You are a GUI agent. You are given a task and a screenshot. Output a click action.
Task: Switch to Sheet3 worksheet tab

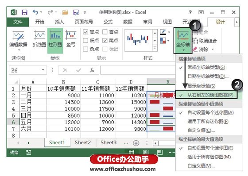108,142
